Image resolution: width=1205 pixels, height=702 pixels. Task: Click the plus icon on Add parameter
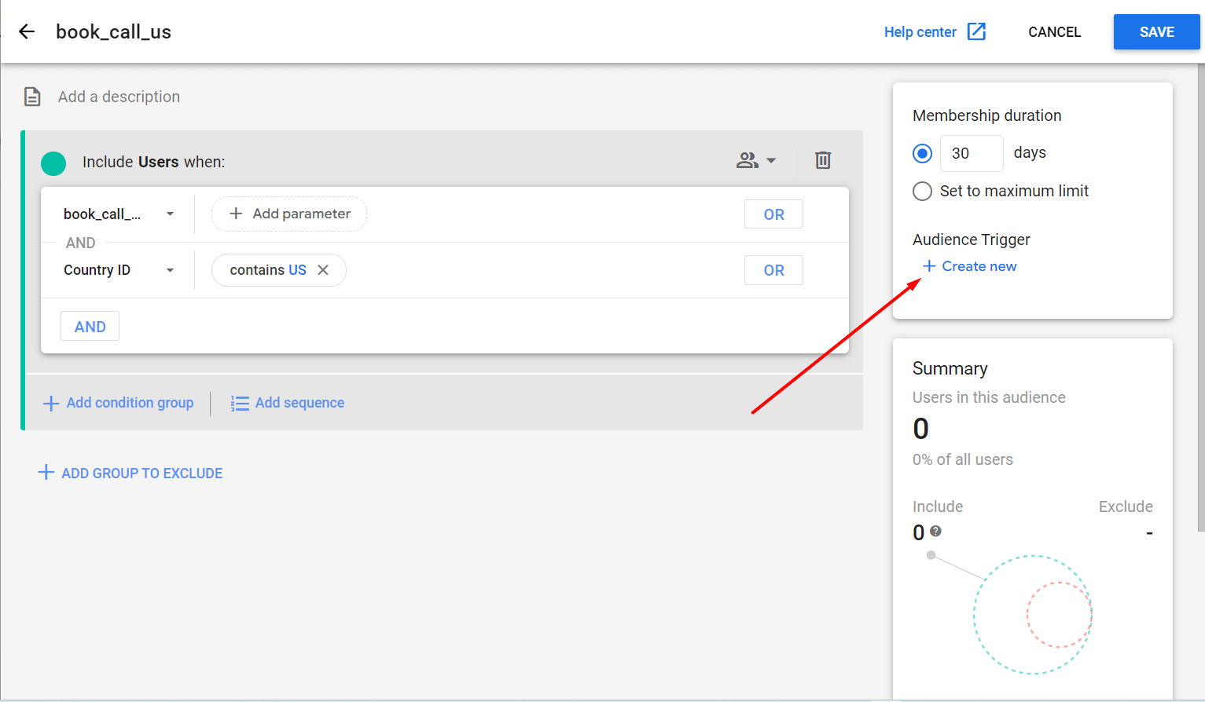pyautogui.click(x=236, y=214)
